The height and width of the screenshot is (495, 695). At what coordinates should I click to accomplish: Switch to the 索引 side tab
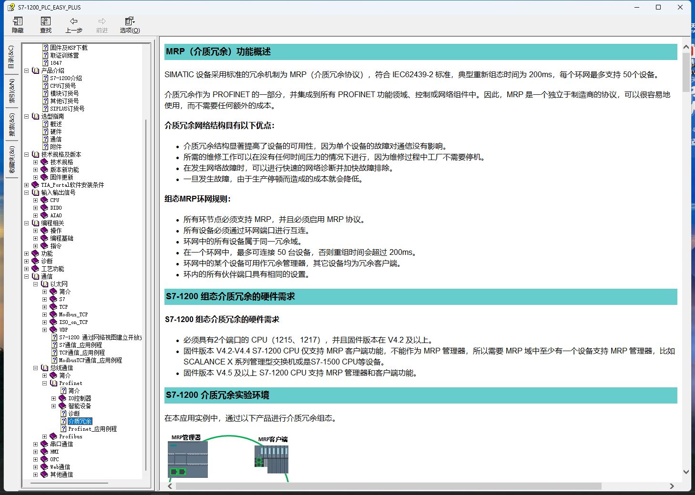(11, 91)
